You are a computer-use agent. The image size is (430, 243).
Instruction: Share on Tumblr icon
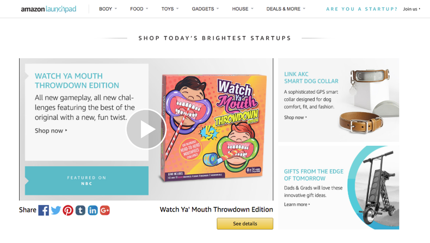(81, 210)
